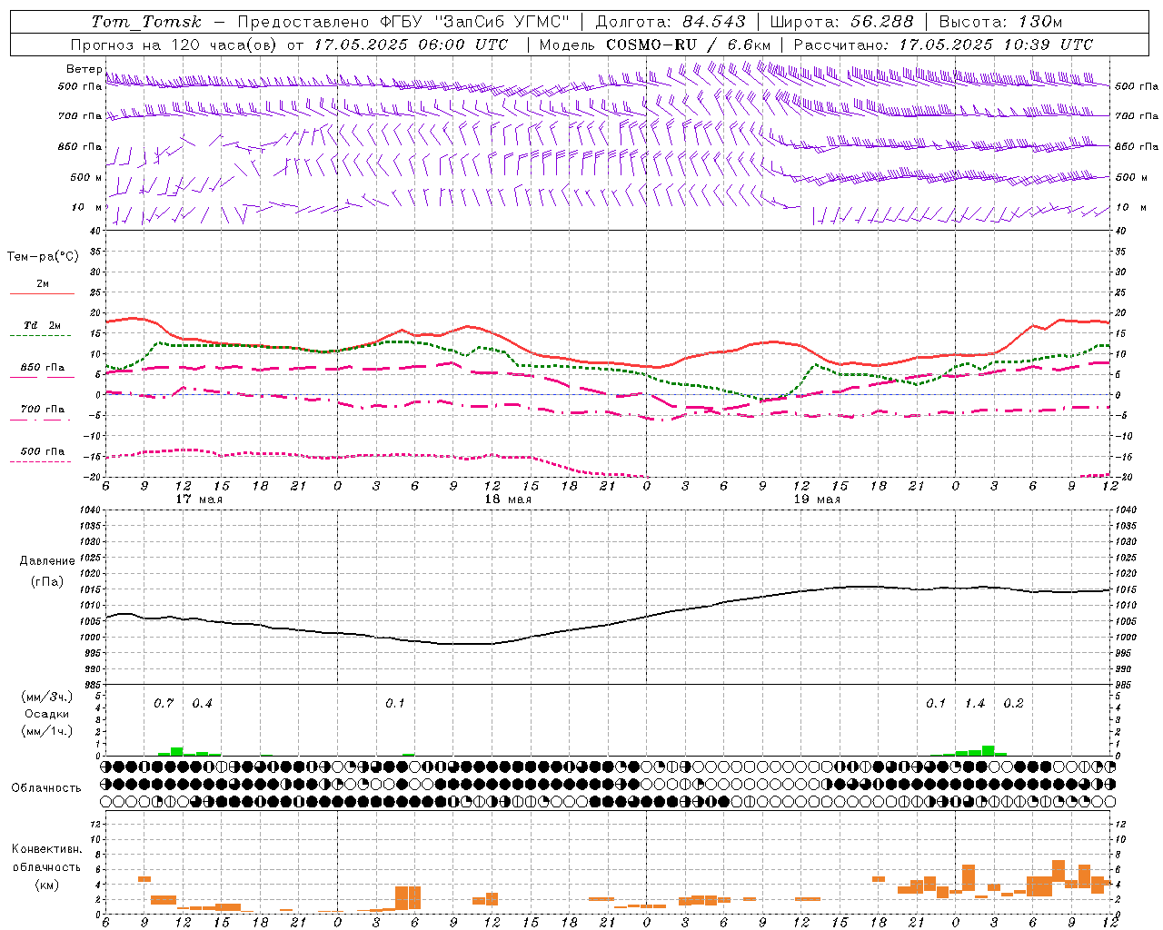Click the longitude value Долгота: 84.543

pos(670,22)
